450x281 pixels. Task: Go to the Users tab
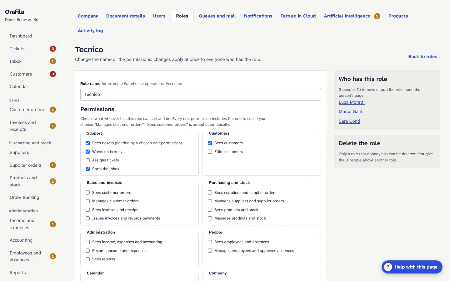point(159,16)
